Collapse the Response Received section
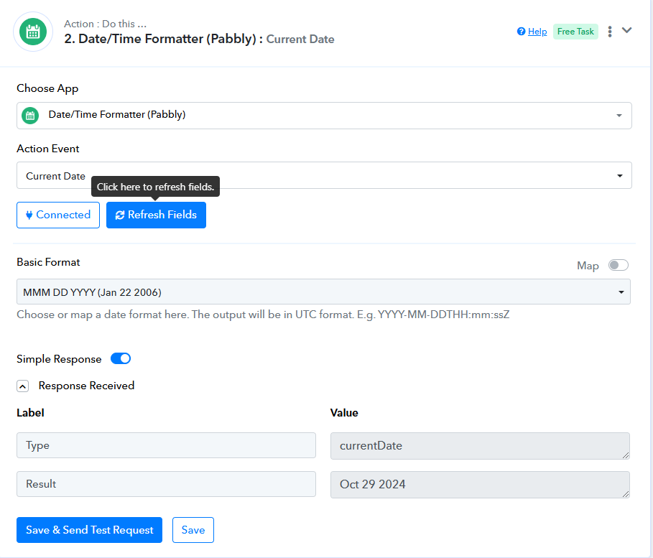The height and width of the screenshot is (558, 653). point(23,386)
